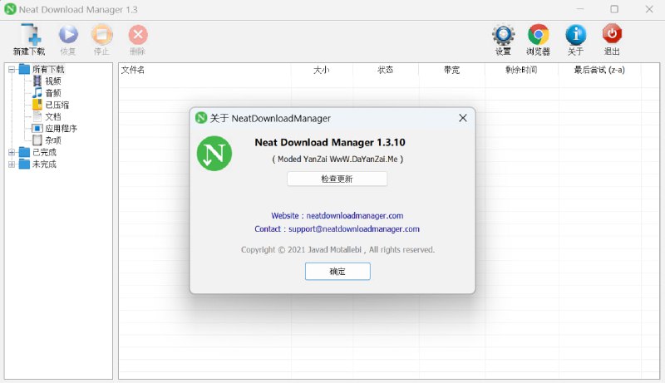Click the 音频 label in the tree
Image resolution: width=665 pixels, height=383 pixels.
[53, 93]
